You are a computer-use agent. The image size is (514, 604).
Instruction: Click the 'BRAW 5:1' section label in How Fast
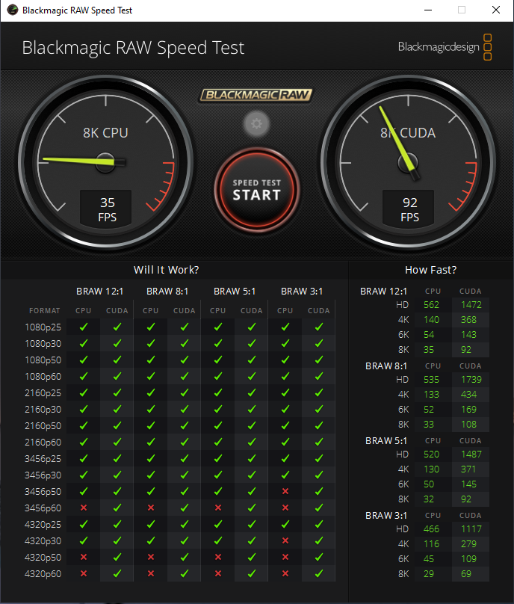coord(386,441)
